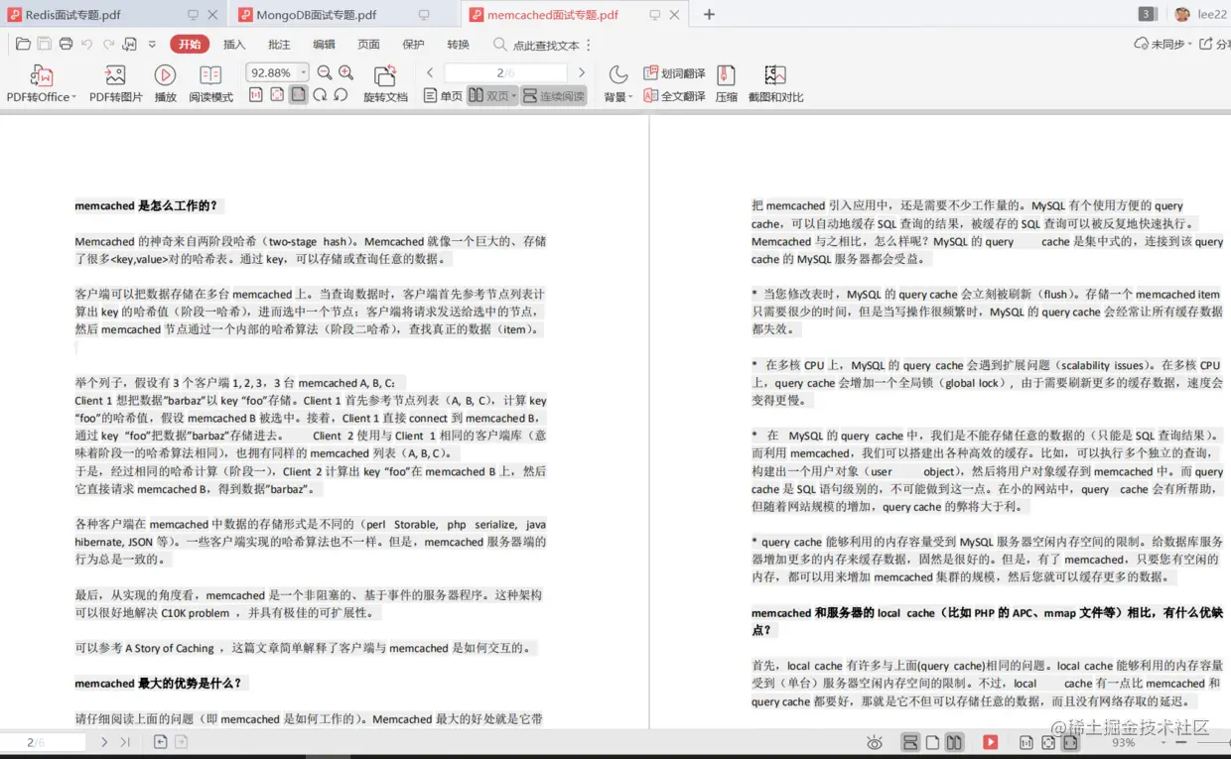Image resolution: width=1231 pixels, height=759 pixels.
Task: Open lee22 user account
Action: 1202,14
